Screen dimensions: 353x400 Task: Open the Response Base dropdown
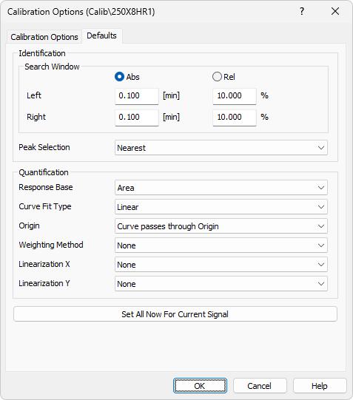click(221, 188)
